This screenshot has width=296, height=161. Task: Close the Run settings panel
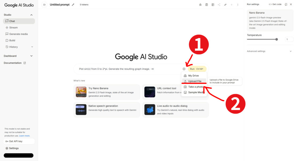coord(291,4)
